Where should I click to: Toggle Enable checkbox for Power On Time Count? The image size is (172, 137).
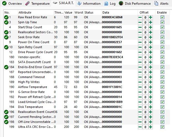tap(162, 42)
